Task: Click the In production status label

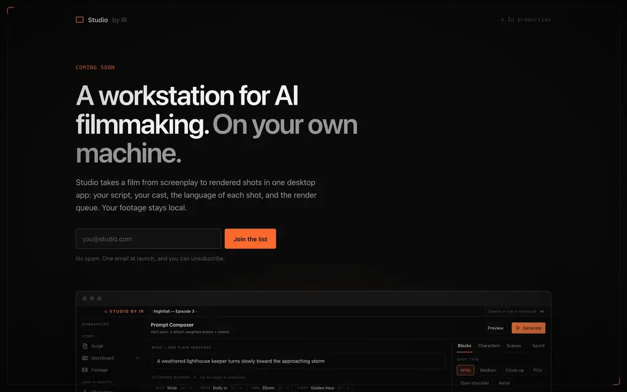Action: click(x=529, y=20)
